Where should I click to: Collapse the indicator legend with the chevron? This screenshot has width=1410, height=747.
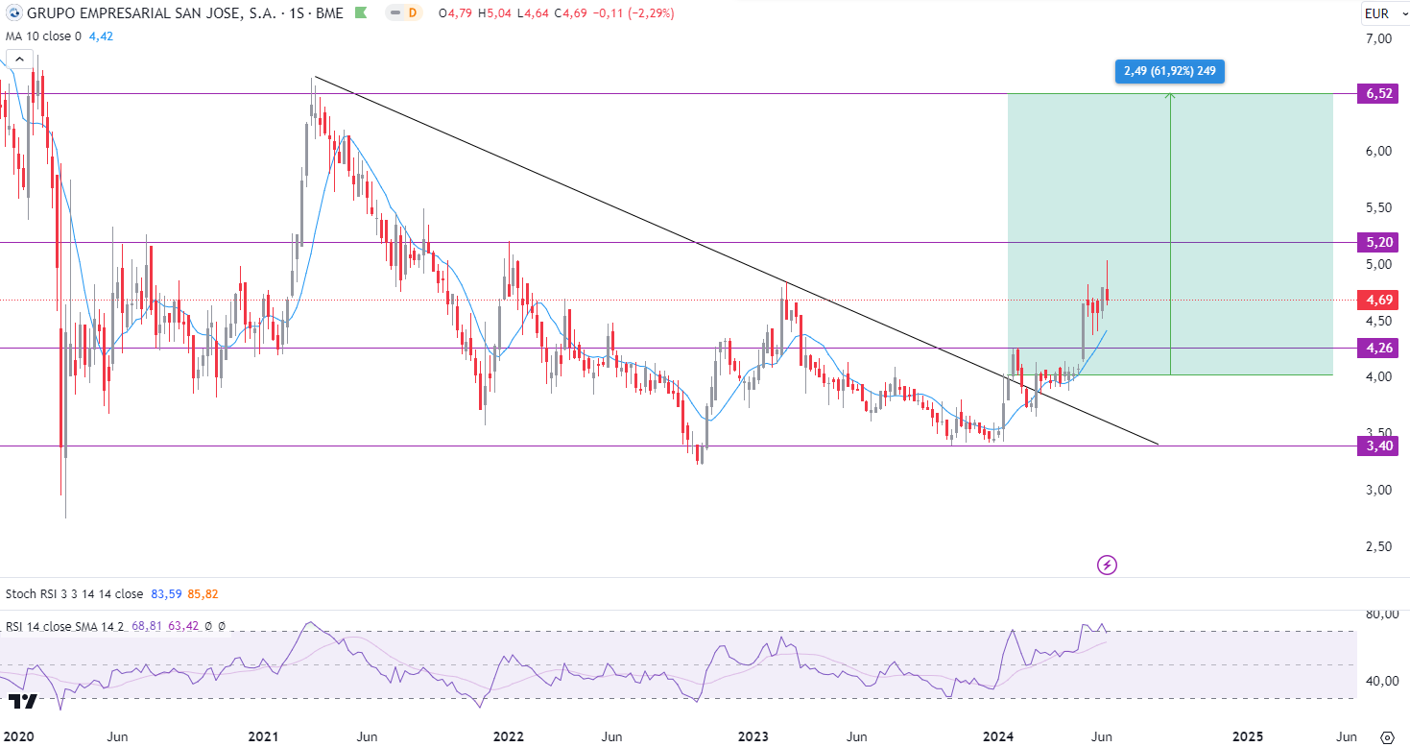pyautogui.click(x=19, y=60)
